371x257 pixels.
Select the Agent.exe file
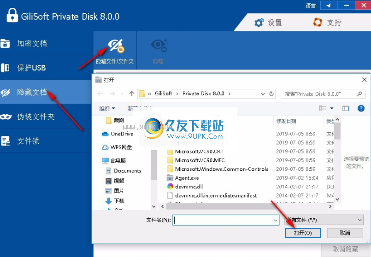point(183,178)
